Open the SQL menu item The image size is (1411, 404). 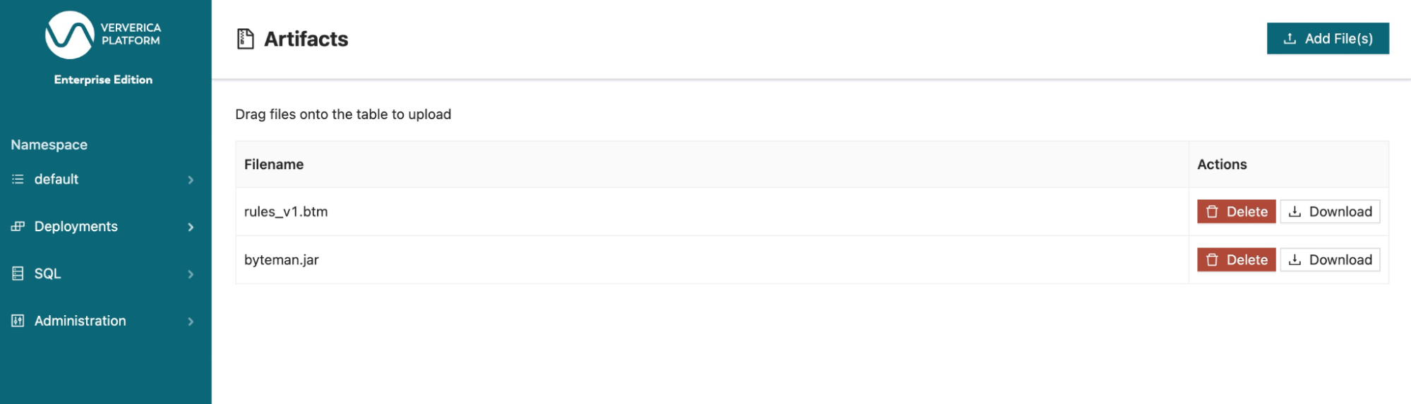coord(47,274)
